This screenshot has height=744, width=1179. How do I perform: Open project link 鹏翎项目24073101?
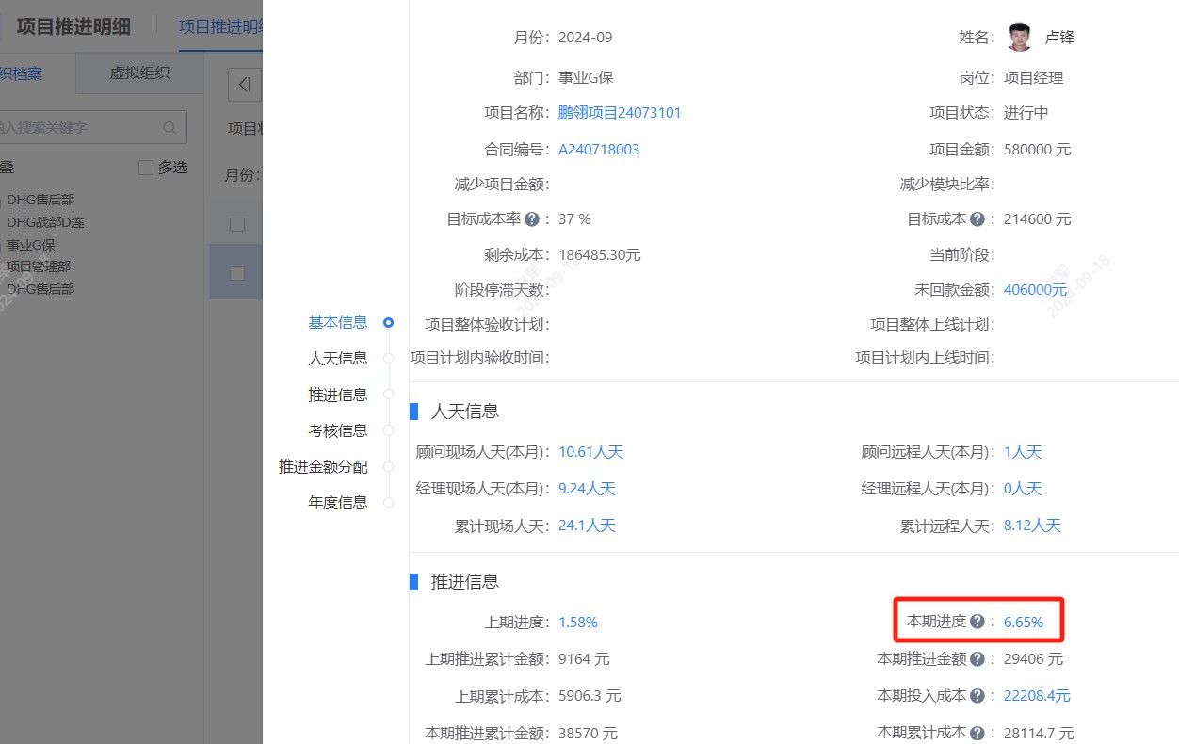(621, 113)
